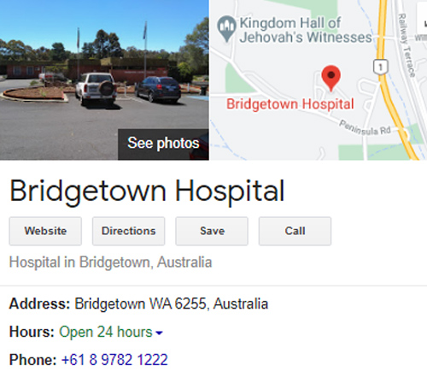427x383 pixels.
Task: Click the Bridgetown Hospital map label
Action: [x=290, y=104]
